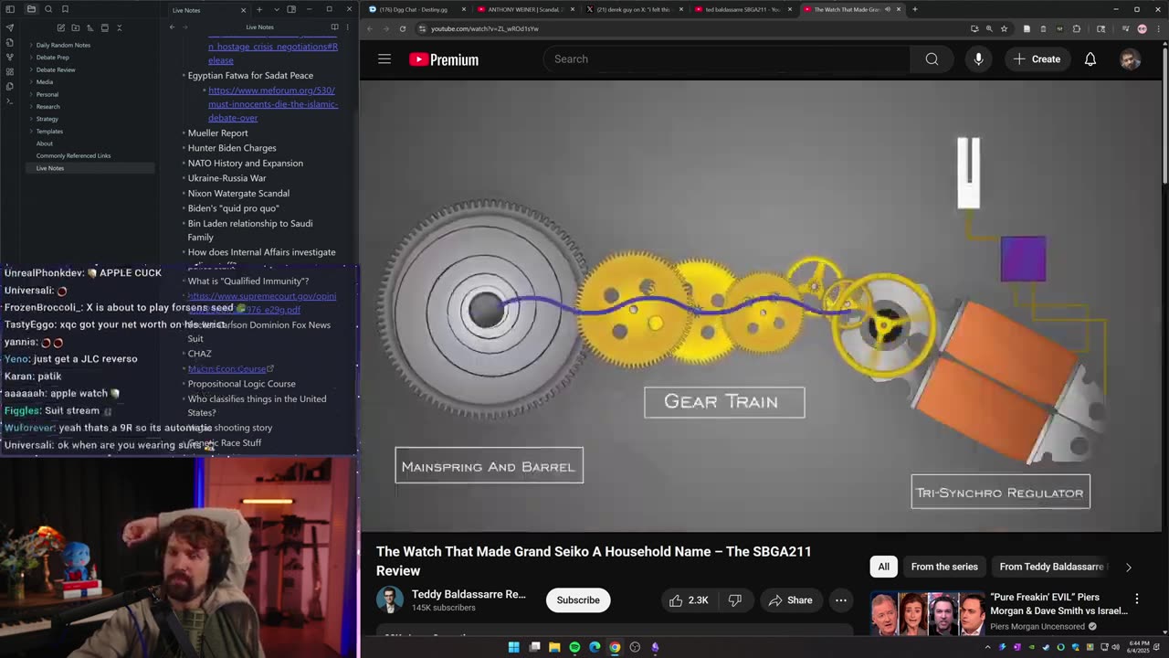The image size is (1169, 658).
Task: Toggle the Obsidian left sidebar icon
Action: (x=10, y=9)
